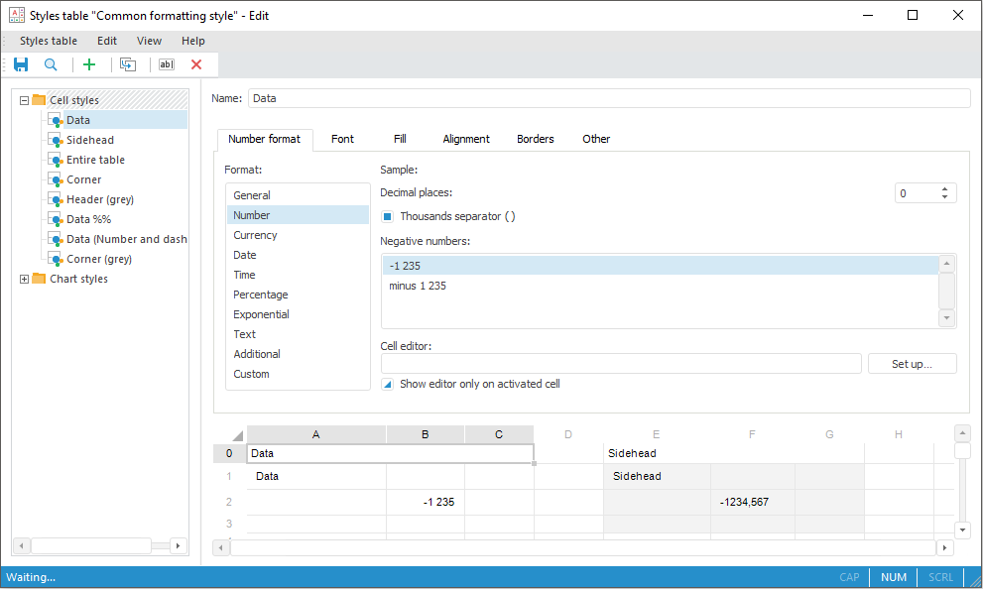Viewport: 983px width, 589px height.
Task: Click the green plus Add icon
Action: [x=89, y=64]
